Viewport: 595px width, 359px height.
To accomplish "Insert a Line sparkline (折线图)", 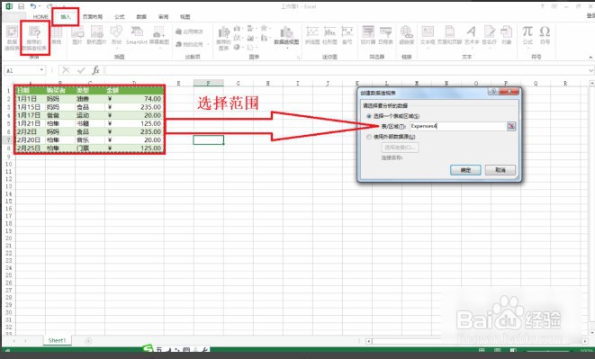I will pos(312,36).
